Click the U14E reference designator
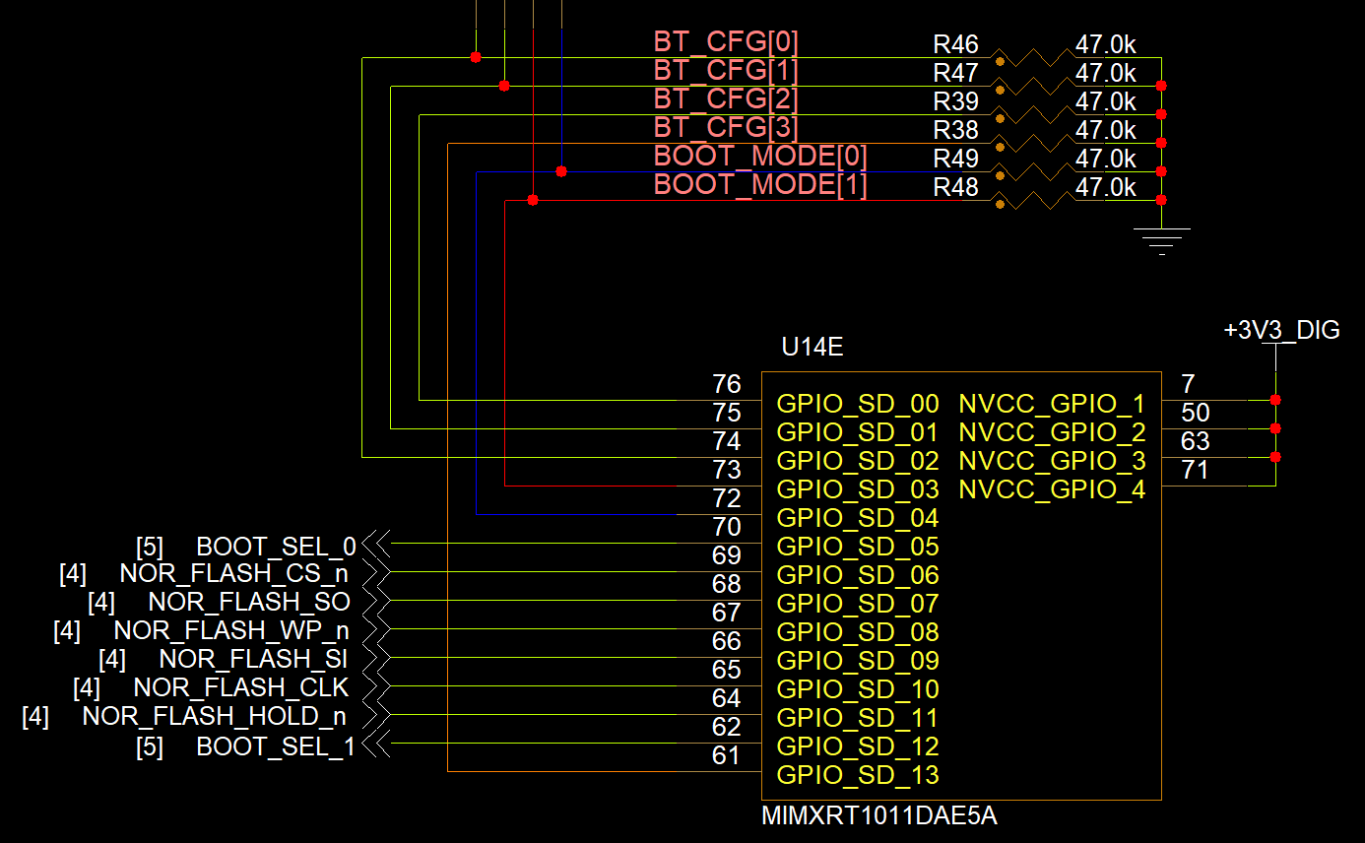Image resolution: width=1365 pixels, height=843 pixels. [812, 348]
